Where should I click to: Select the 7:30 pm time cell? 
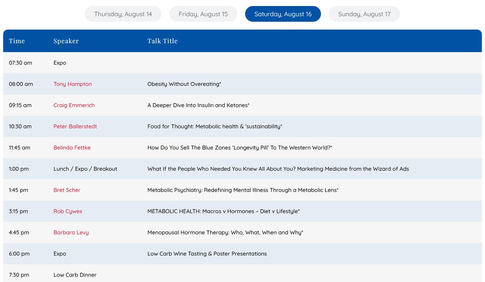pyautogui.click(x=19, y=275)
